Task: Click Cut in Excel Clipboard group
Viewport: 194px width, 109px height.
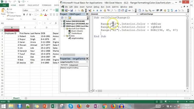Action: [9, 9]
